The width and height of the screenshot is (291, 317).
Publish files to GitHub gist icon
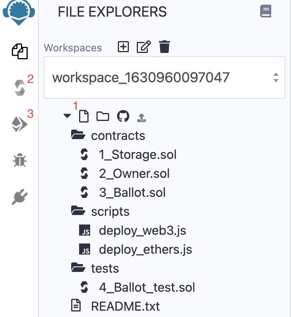tap(123, 116)
